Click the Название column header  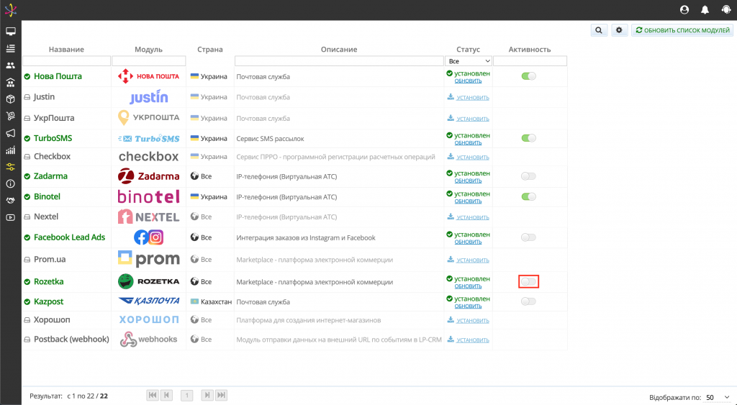pos(66,50)
